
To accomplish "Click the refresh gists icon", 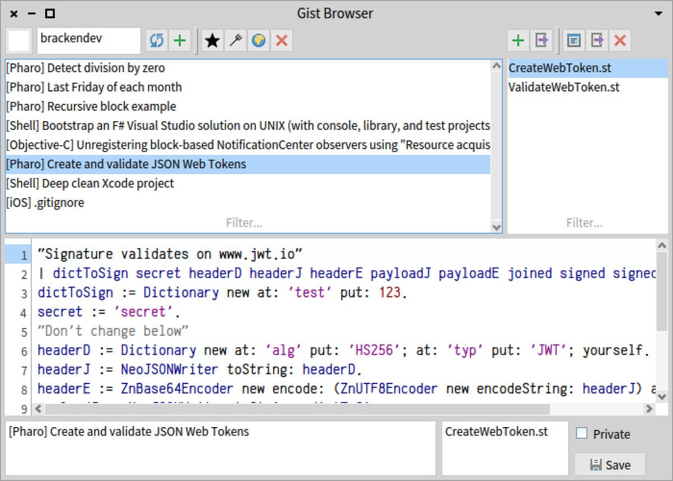I will 156,41.
